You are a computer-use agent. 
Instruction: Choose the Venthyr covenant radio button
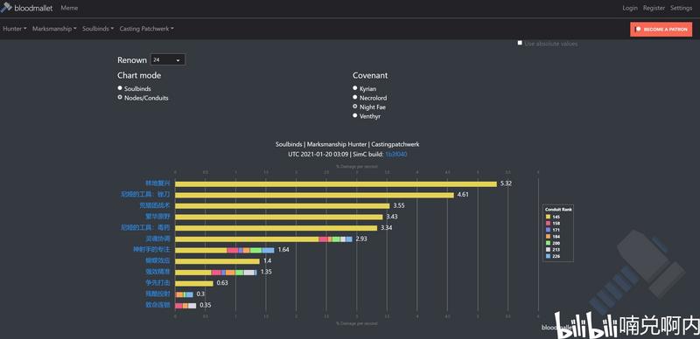tap(355, 115)
